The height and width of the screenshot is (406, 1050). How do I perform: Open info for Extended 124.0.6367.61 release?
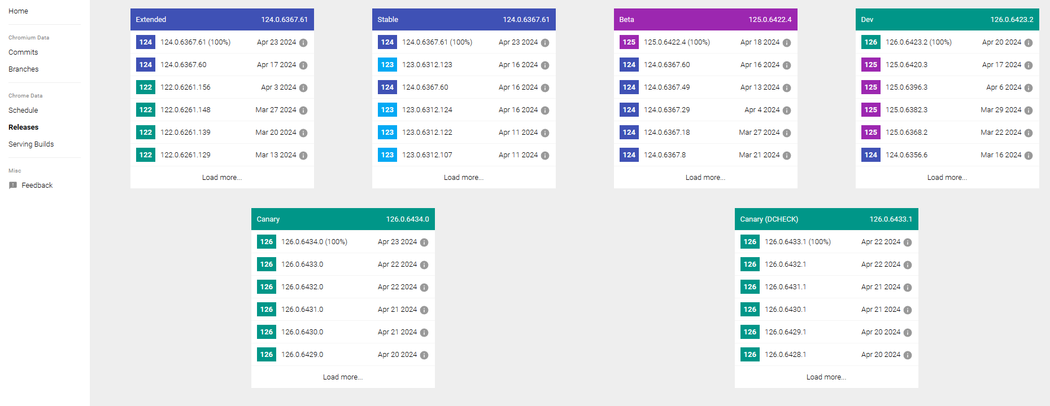303,43
